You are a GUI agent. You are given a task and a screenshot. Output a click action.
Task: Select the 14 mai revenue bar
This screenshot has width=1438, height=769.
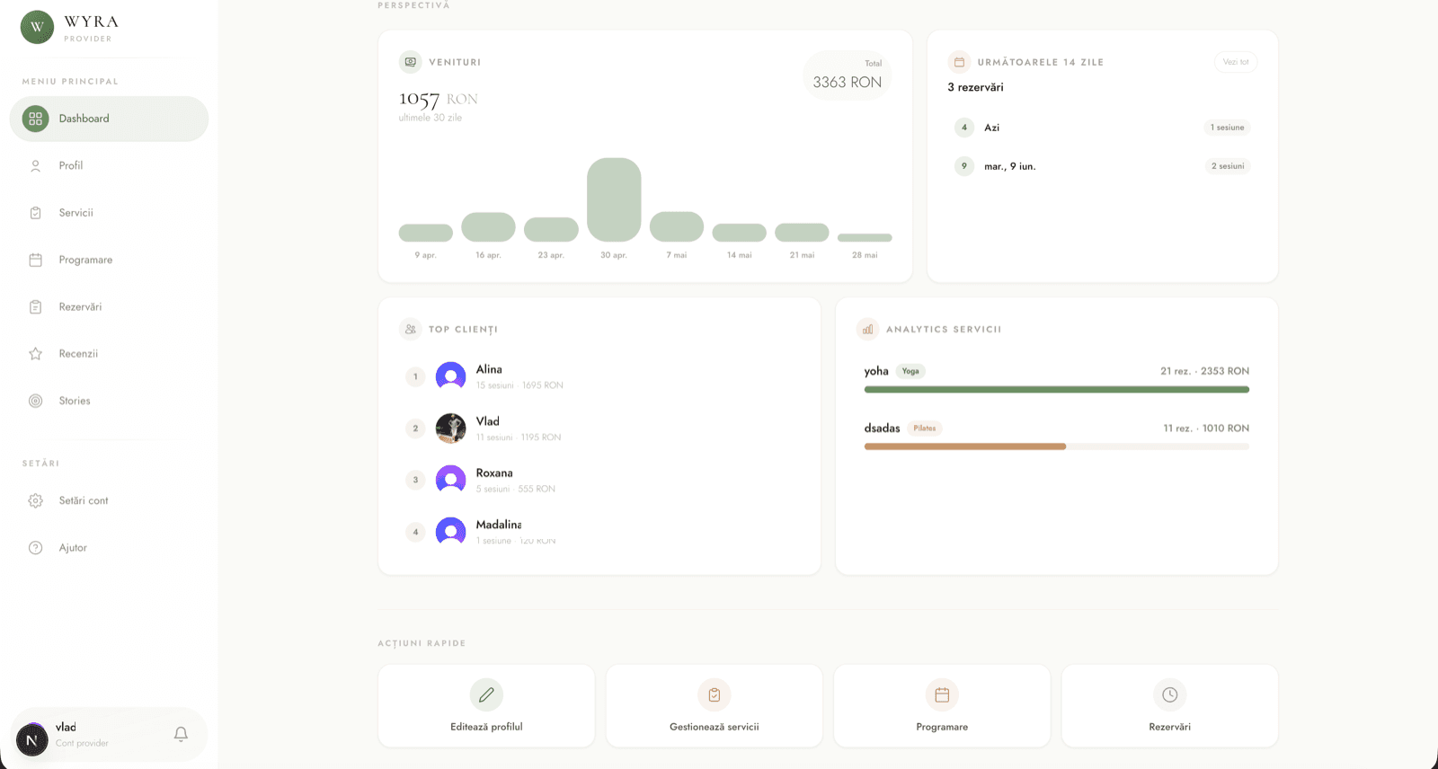point(740,233)
